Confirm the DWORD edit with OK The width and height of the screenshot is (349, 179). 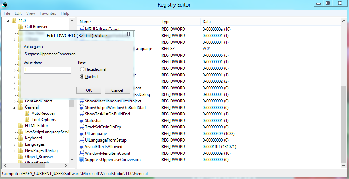[89, 90]
